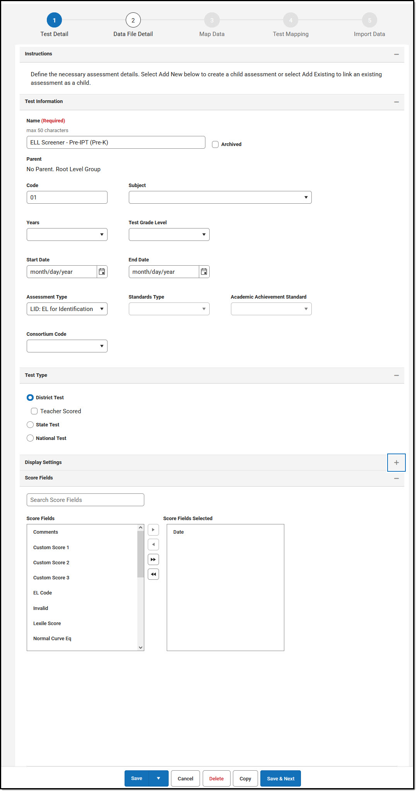Image resolution: width=417 pixels, height=792 pixels.
Task: Go to Data File Detail step
Action: (133, 20)
